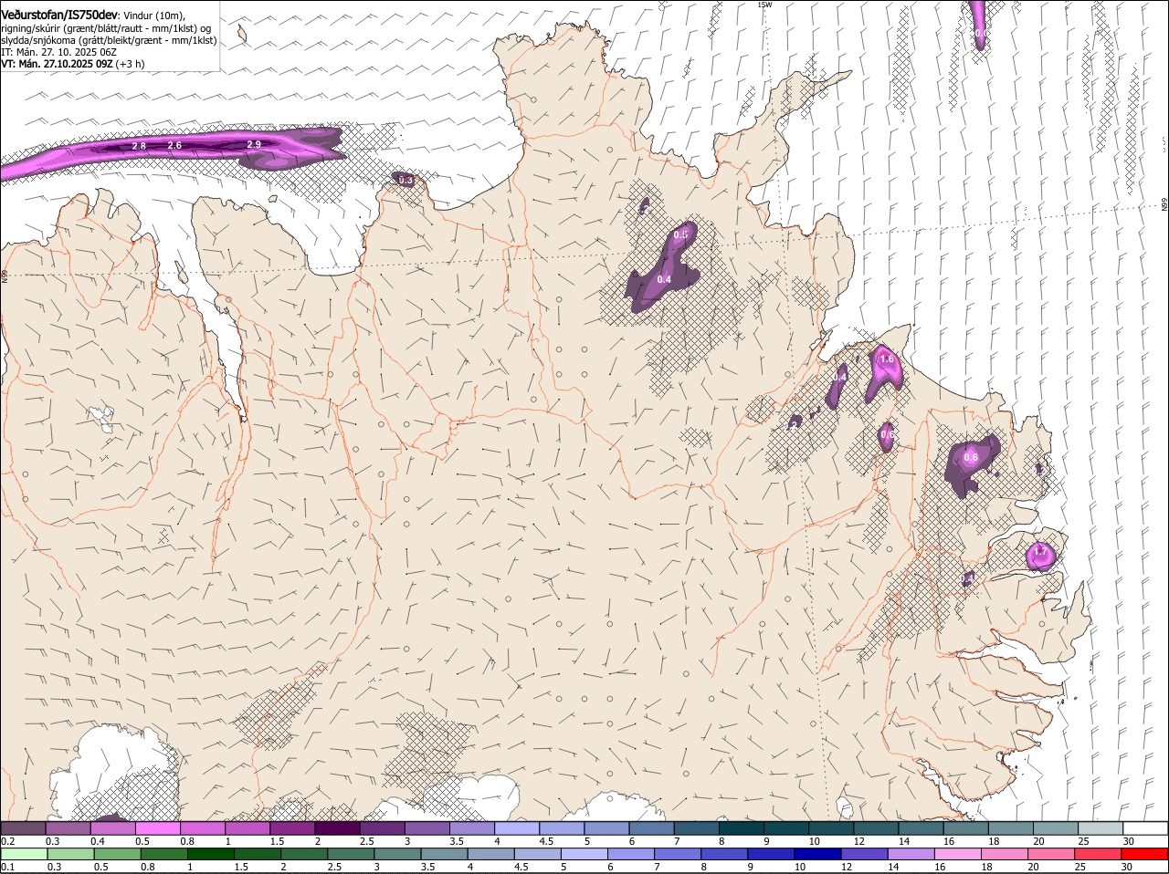Click the 1–1.5 swatch in upper legend
Screen dimensions: 1169x874
[248, 828]
